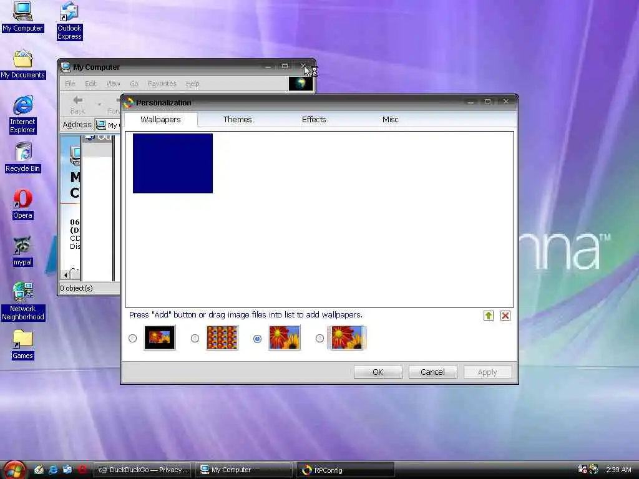The image size is (639, 479).
Task: Click the notepad quick launch icon
Action: [x=39, y=470]
